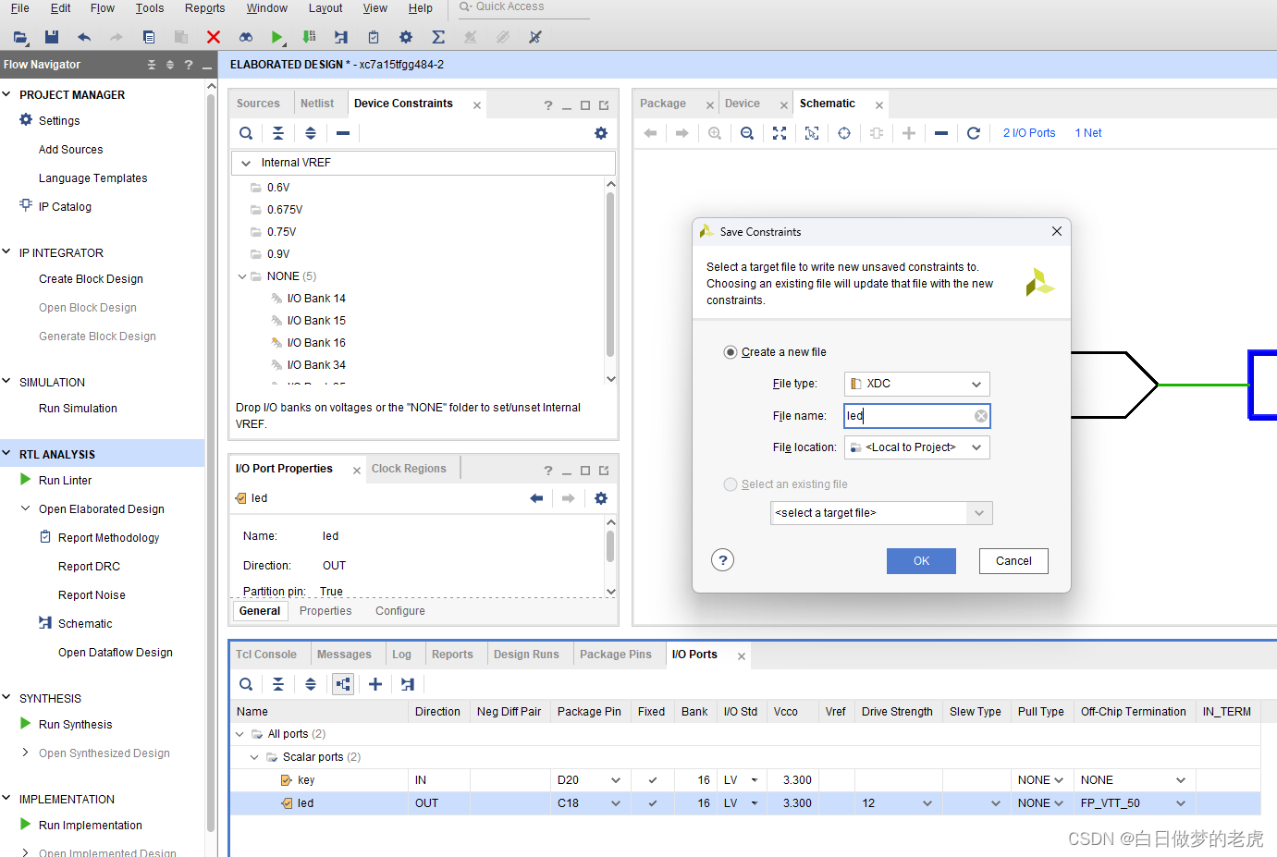Click the Undo arrow in main toolbar
This screenshot has height=857, width=1277.
[84, 37]
